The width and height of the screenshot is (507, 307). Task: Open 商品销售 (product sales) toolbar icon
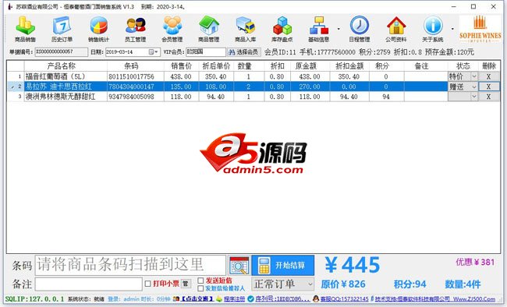(x=25, y=29)
